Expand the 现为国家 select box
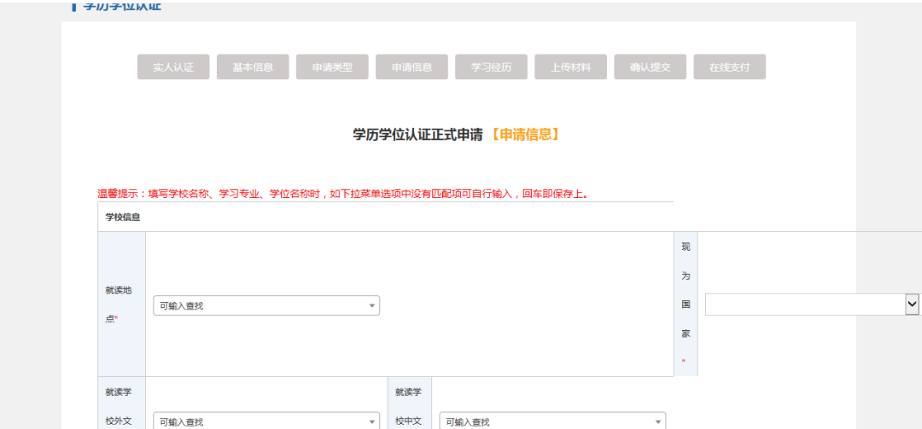The height and width of the screenshot is (429, 922). (x=812, y=304)
